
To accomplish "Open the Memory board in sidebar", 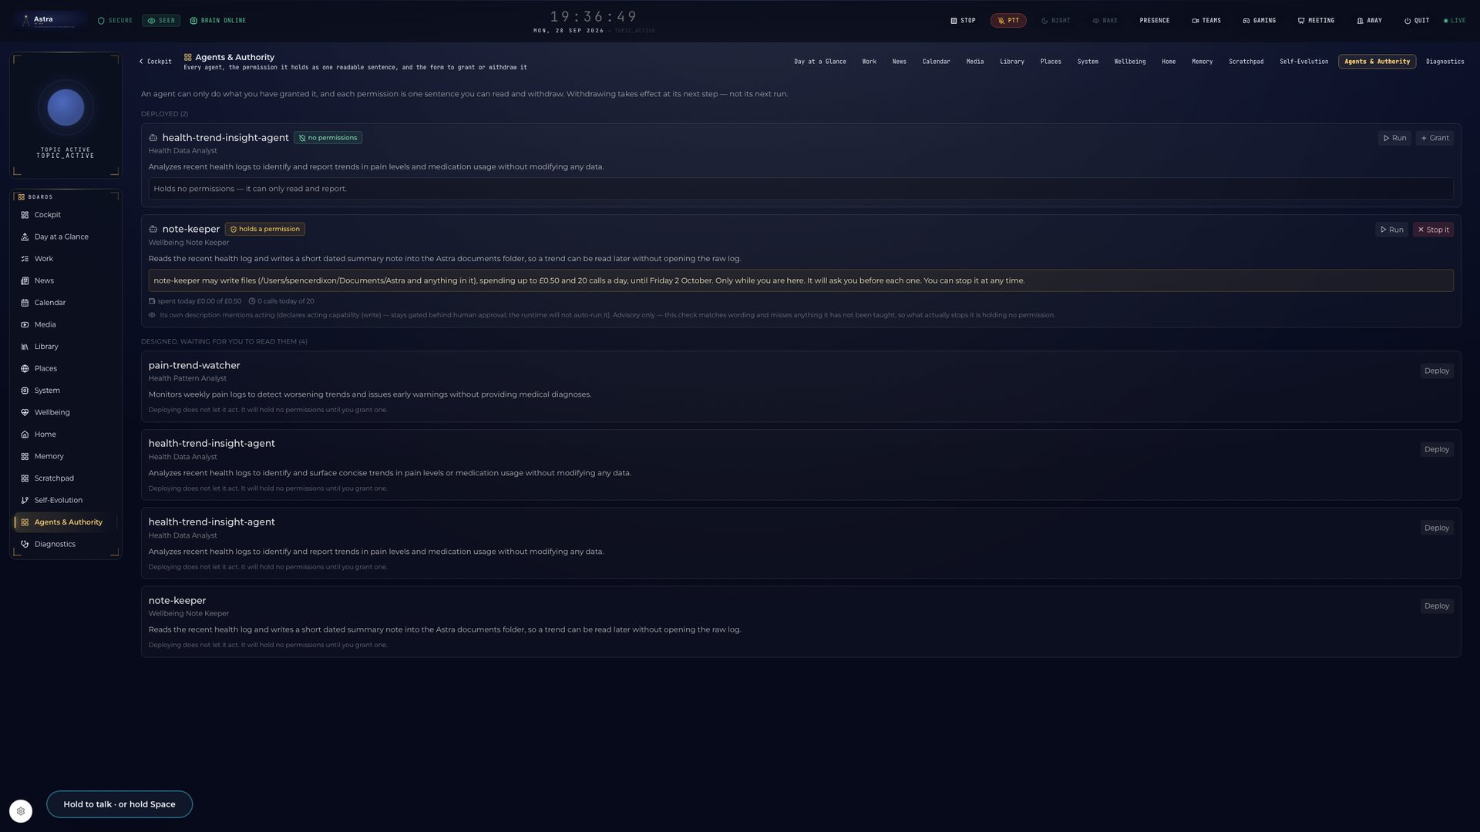I will pos(66,457).
